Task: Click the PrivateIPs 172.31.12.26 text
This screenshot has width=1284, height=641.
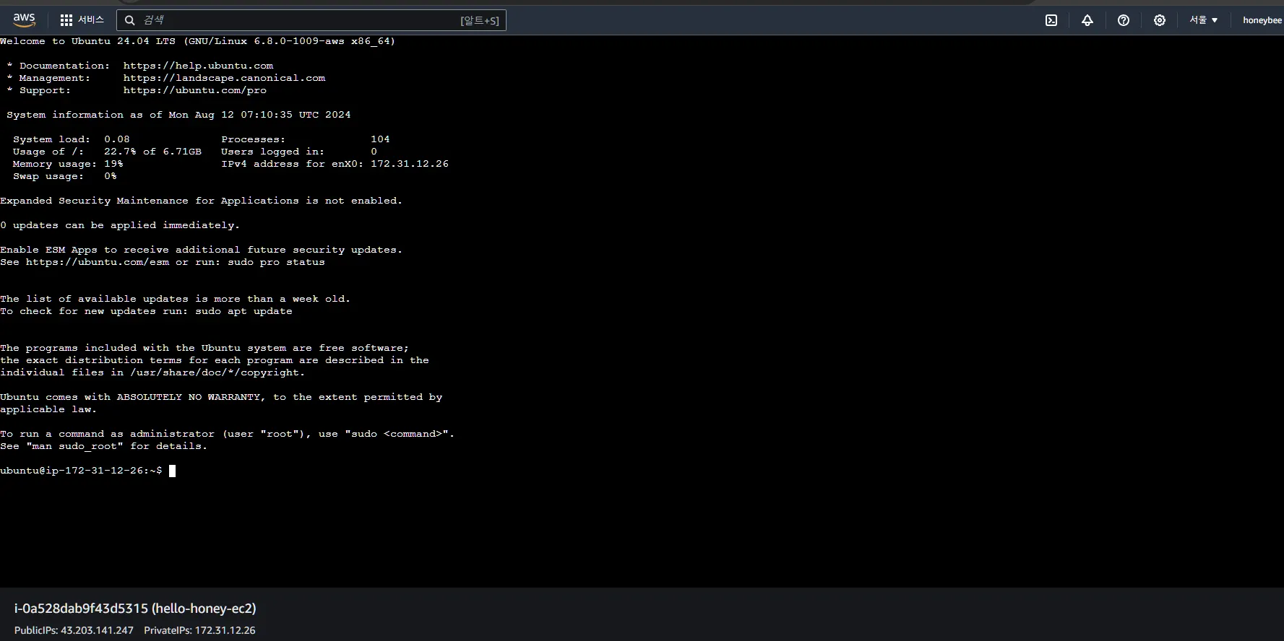Action: tap(199, 630)
